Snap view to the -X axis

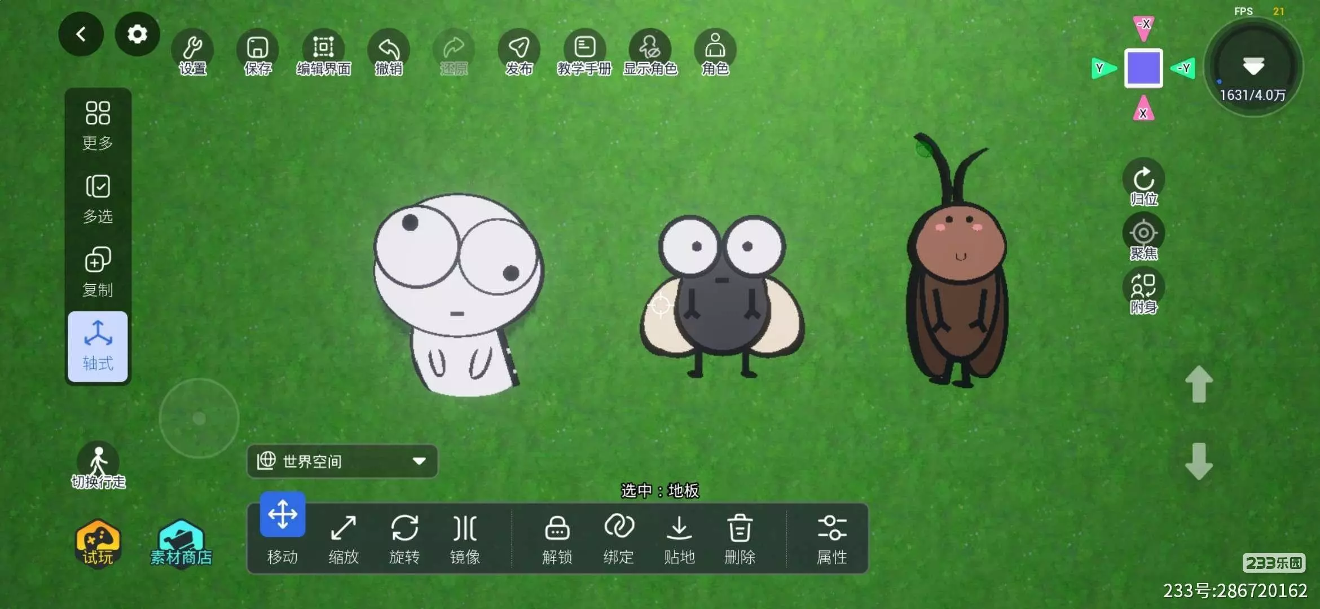1143,28
